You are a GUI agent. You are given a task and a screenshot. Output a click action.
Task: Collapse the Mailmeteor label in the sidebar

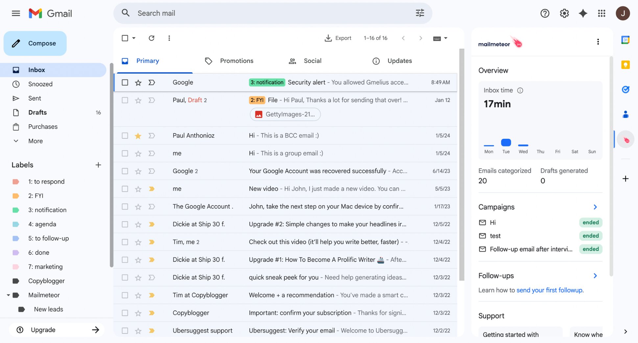pyautogui.click(x=9, y=295)
